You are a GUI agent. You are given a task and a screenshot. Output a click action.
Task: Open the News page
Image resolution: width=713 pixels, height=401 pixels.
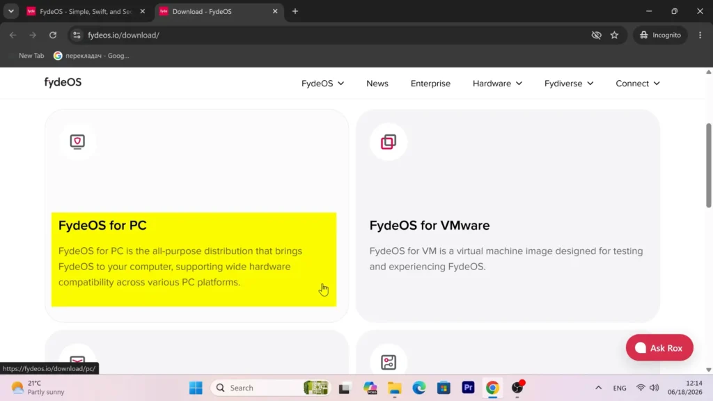[x=377, y=84]
